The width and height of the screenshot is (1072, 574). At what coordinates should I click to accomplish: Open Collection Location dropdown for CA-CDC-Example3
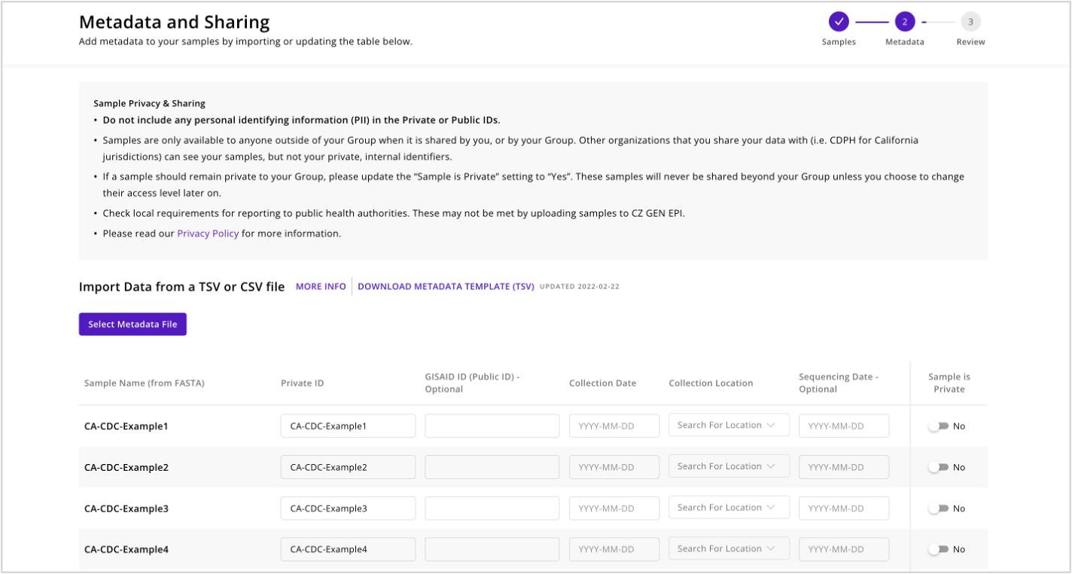[729, 508]
